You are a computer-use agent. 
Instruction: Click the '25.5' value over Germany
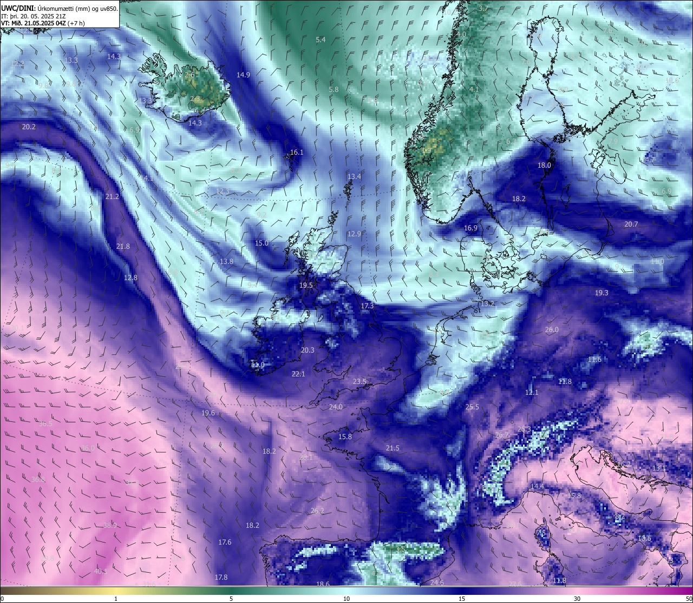point(472,407)
